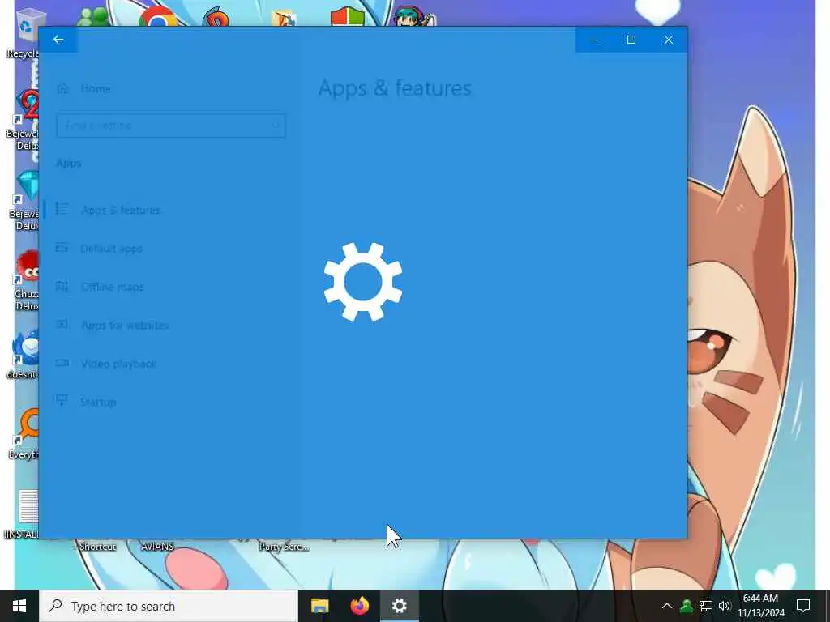830x622 pixels.
Task: Open Default apps settings page
Action: pos(112,249)
